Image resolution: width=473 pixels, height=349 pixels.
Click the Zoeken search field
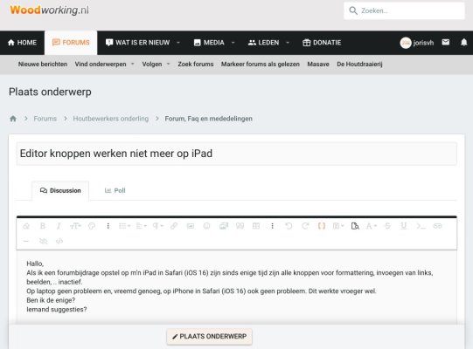pos(404,10)
